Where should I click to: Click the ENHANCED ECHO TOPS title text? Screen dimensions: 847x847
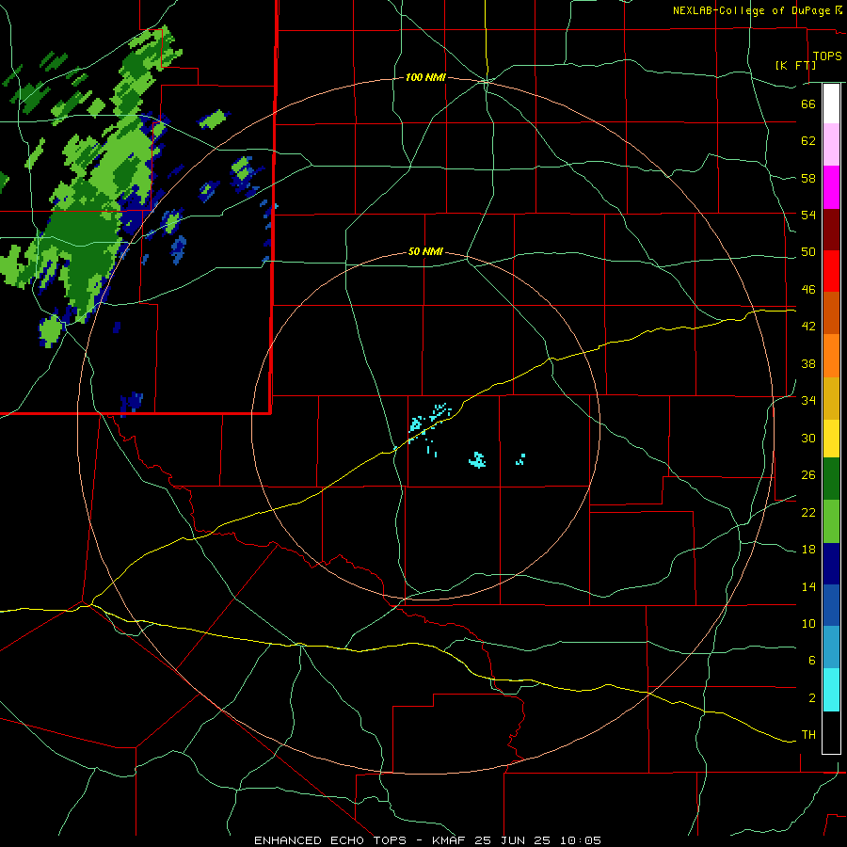330,840
